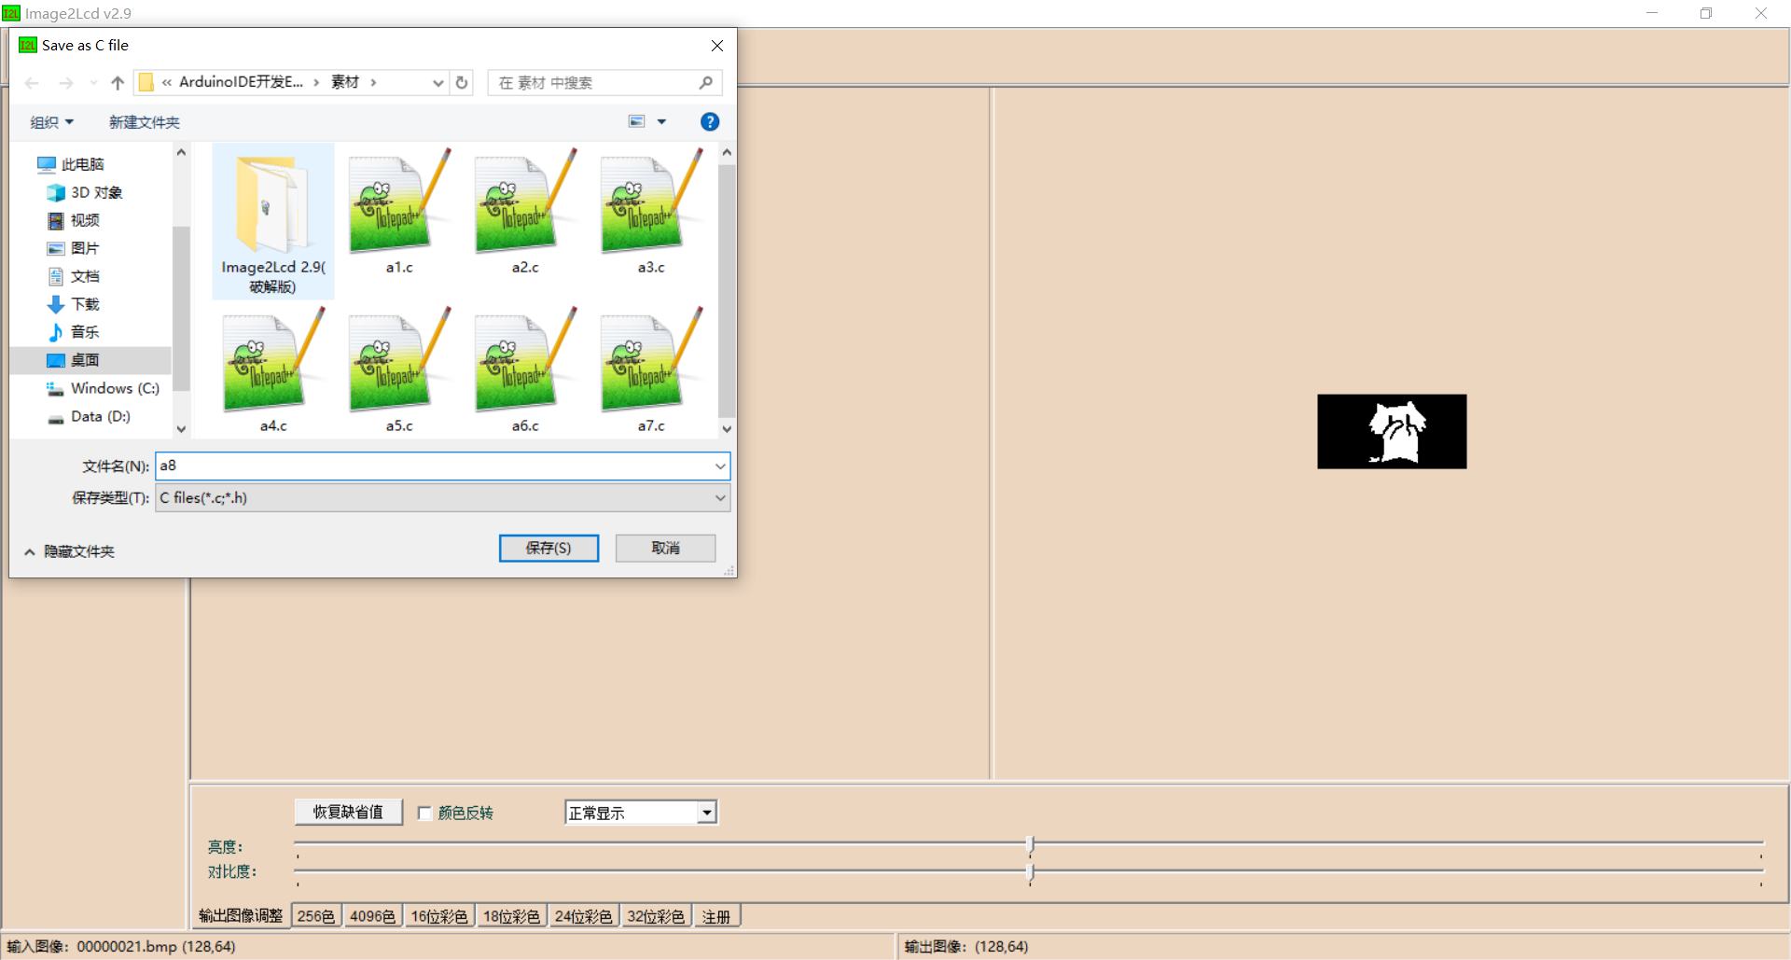Switch to the 32位彩色 tab
Viewport: 1791px width, 960px height.
655,916
